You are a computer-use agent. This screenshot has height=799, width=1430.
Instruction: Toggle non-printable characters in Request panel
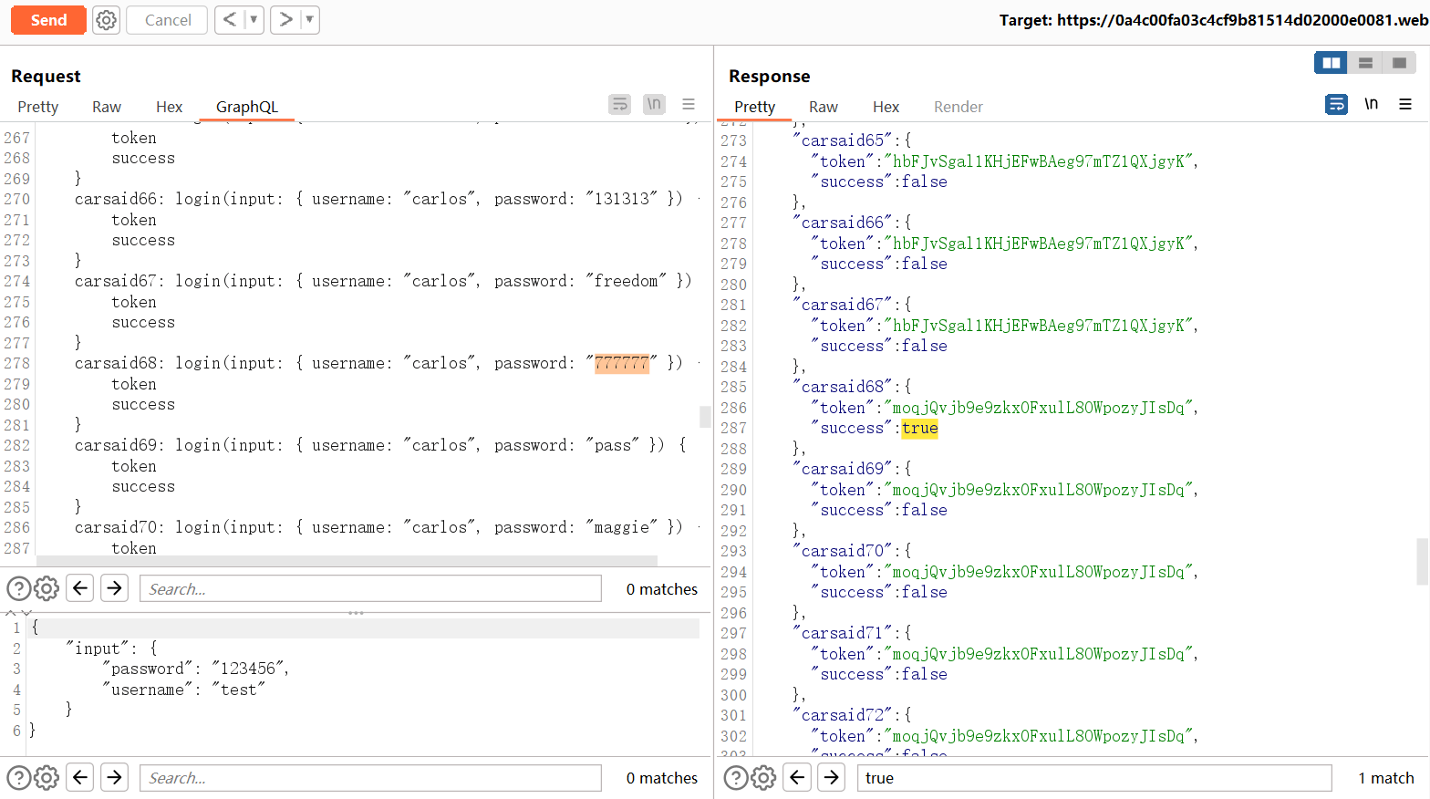tap(654, 105)
